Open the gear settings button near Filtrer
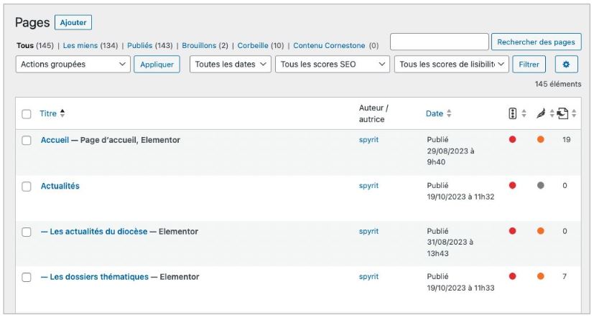The height and width of the screenshot is (320, 594). pos(566,65)
